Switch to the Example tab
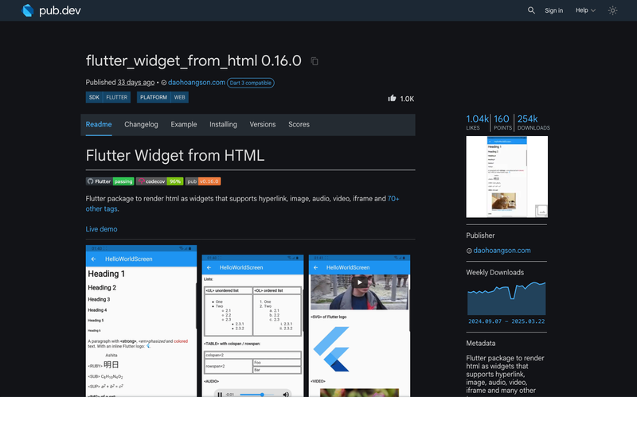 click(184, 125)
